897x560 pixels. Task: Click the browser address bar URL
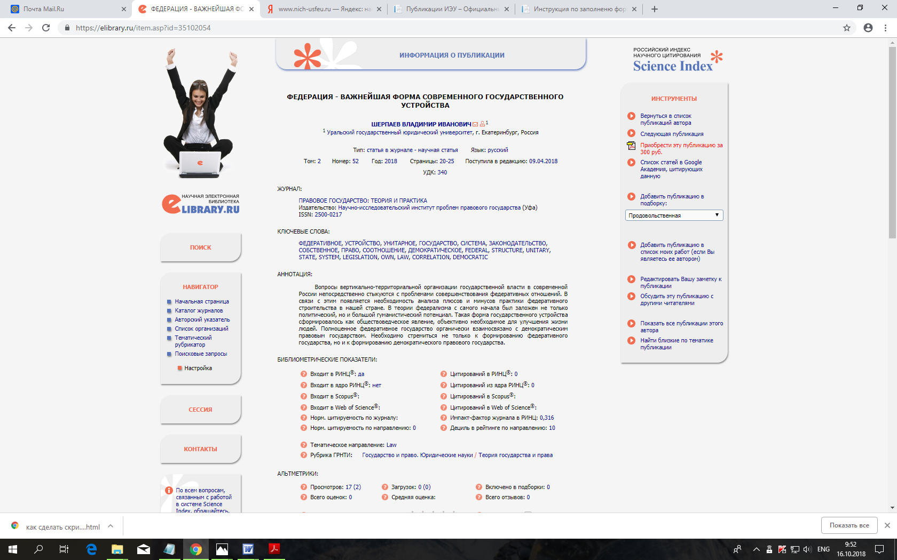coord(143,28)
